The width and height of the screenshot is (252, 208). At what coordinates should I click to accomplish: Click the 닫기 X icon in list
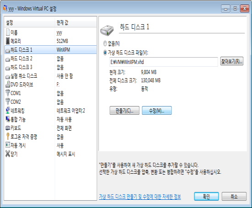click(8, 154)
